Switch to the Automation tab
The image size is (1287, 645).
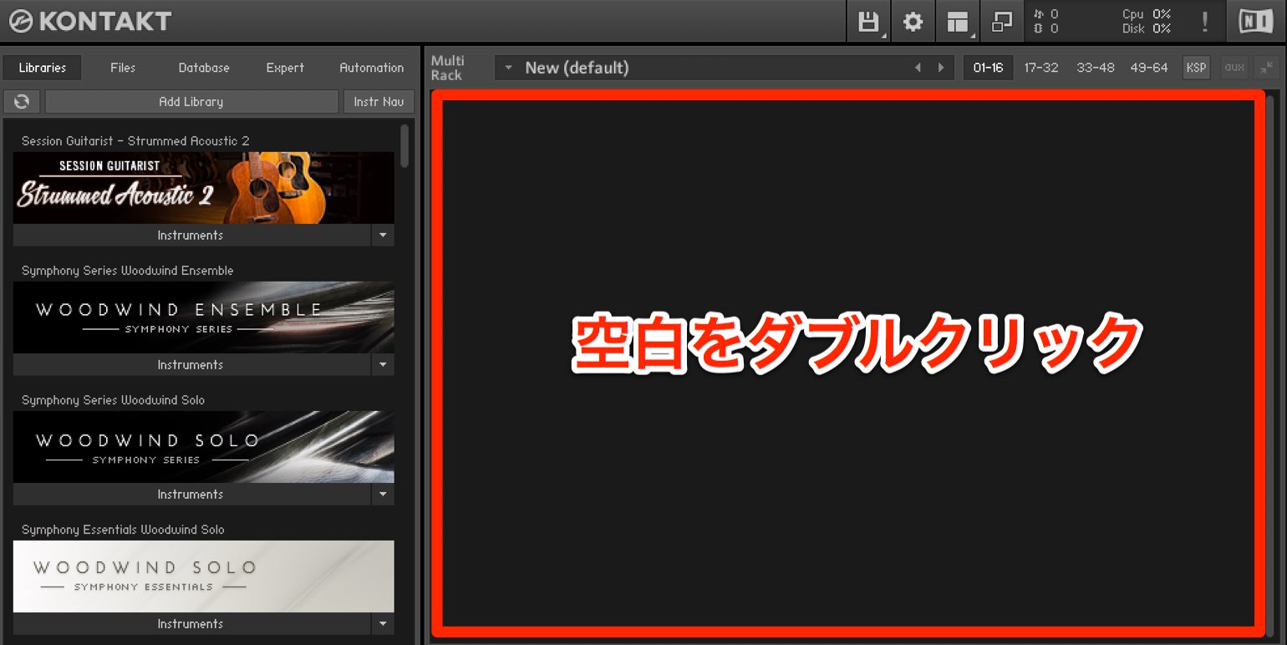(372, 68)
